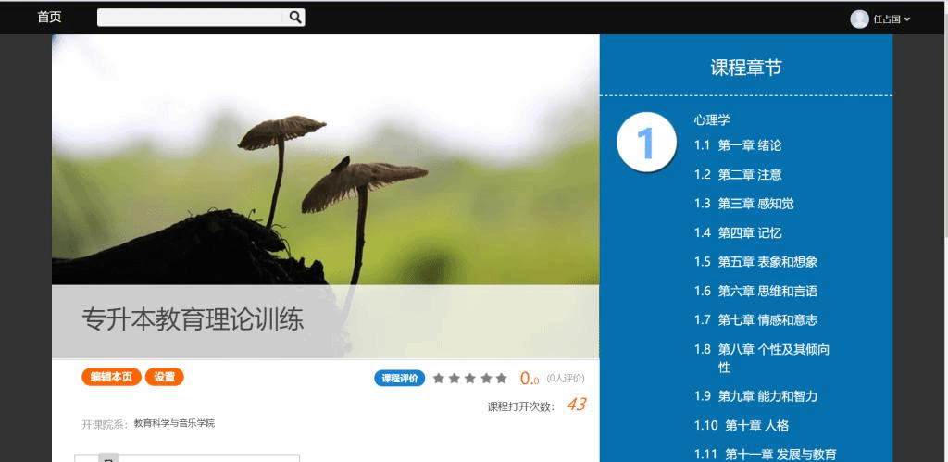Open chapter 1.1 第一章 绪论
Viewport: 948px width, 462px height.
(738, 145)
